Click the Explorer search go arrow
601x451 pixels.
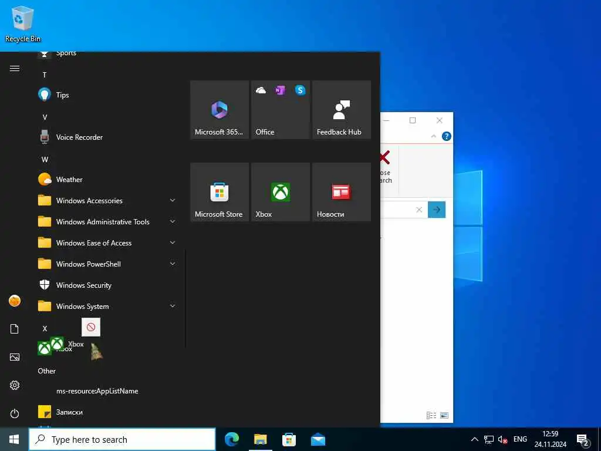[437, 210]
